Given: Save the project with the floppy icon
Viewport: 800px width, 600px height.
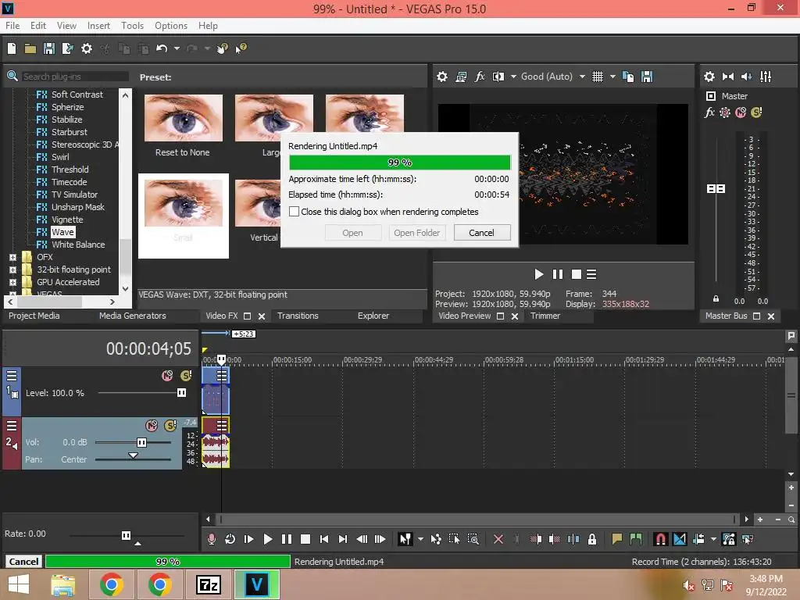Looking at the screenshot, I should 49,48.
